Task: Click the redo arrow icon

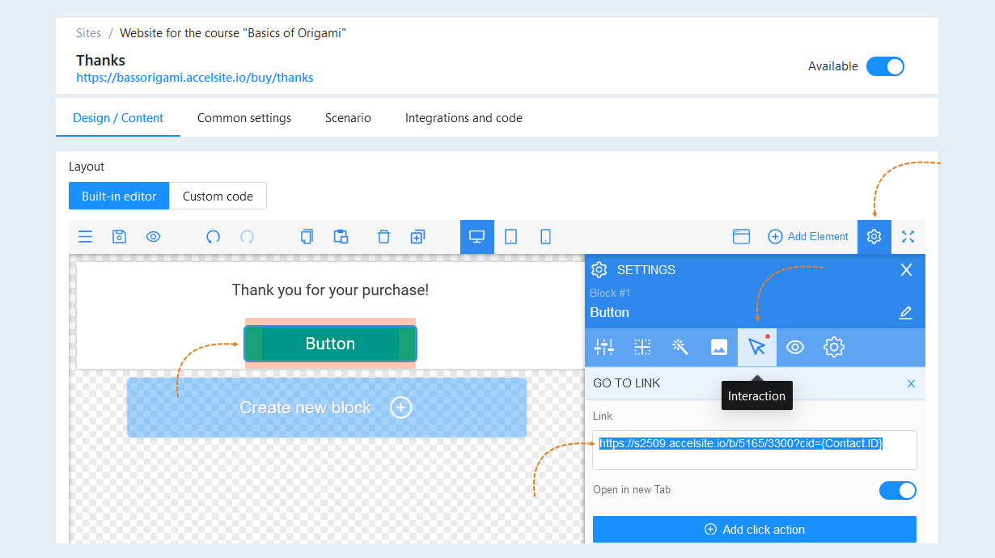Action: [x=248, y=237]
